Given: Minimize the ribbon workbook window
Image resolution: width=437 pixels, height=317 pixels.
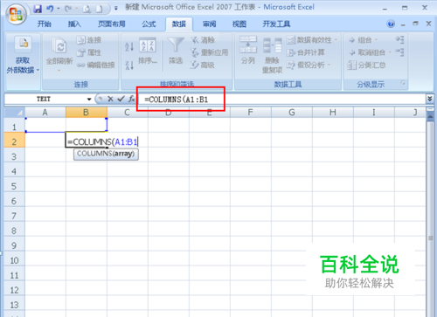Looking at the screenshot, I should point(403,24).
